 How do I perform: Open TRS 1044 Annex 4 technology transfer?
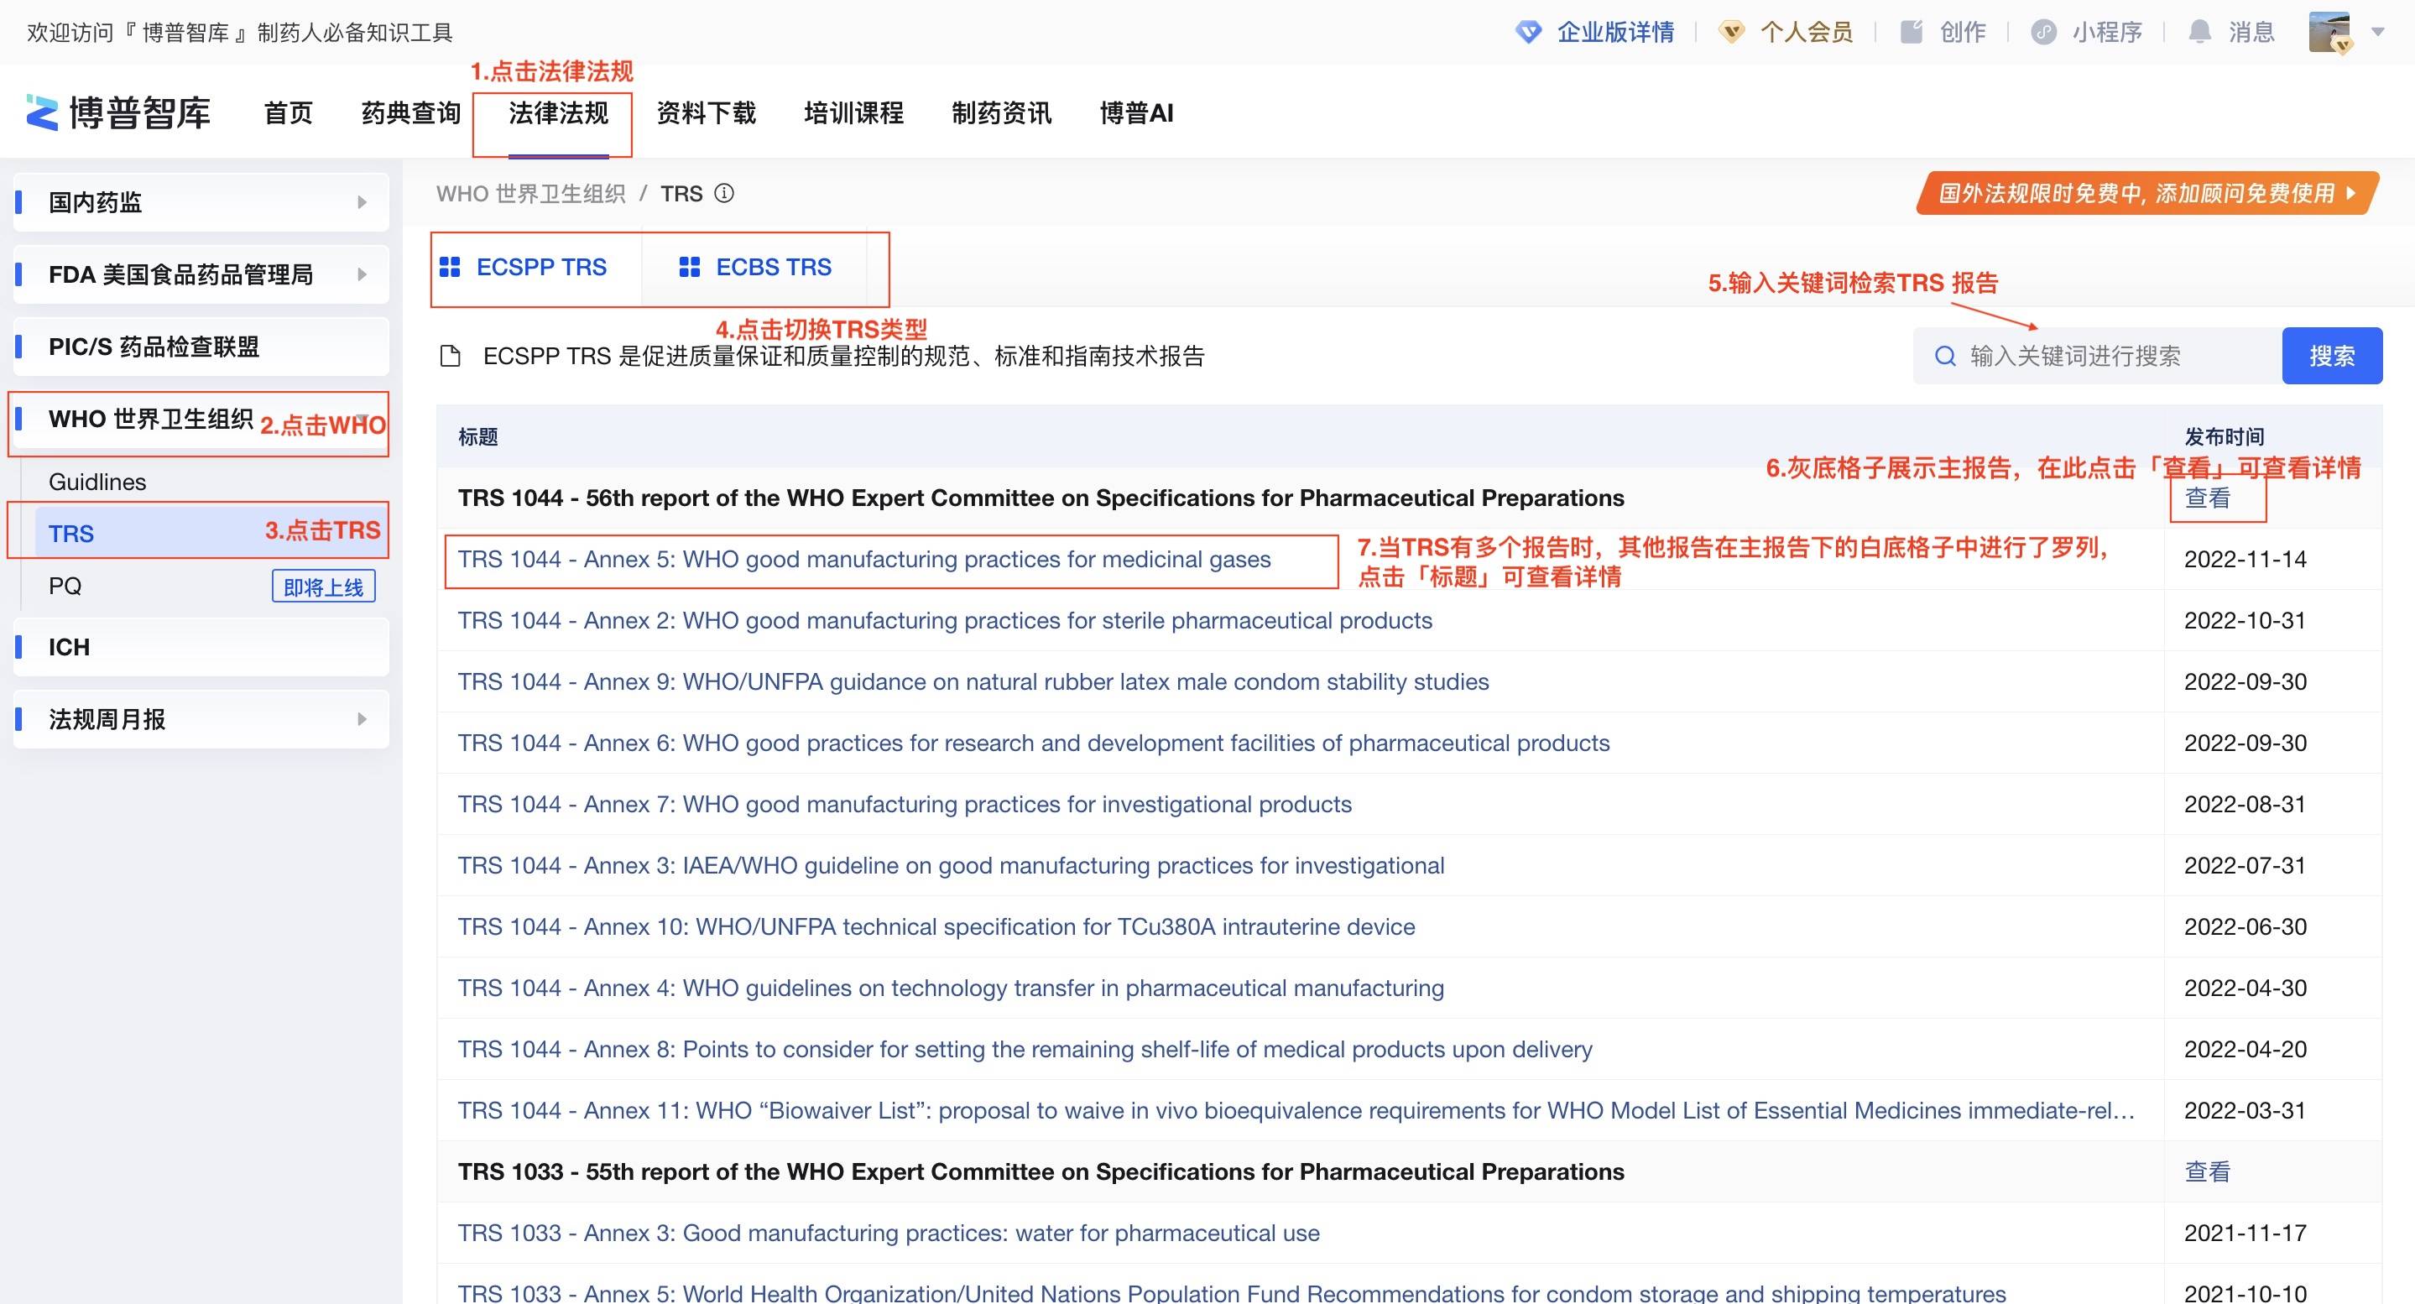pyautogui.click(x=951, y=988)
